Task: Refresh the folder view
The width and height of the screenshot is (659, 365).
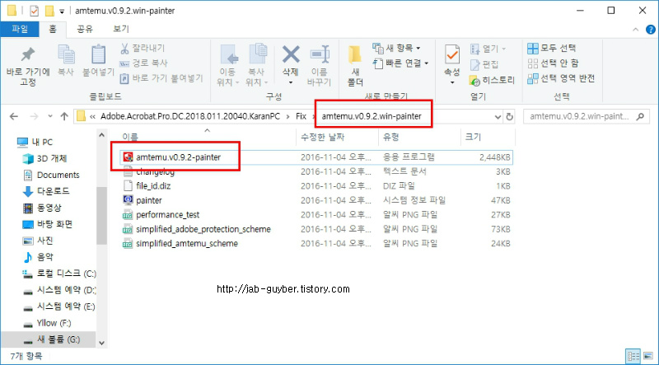Action: coord(509,117)
